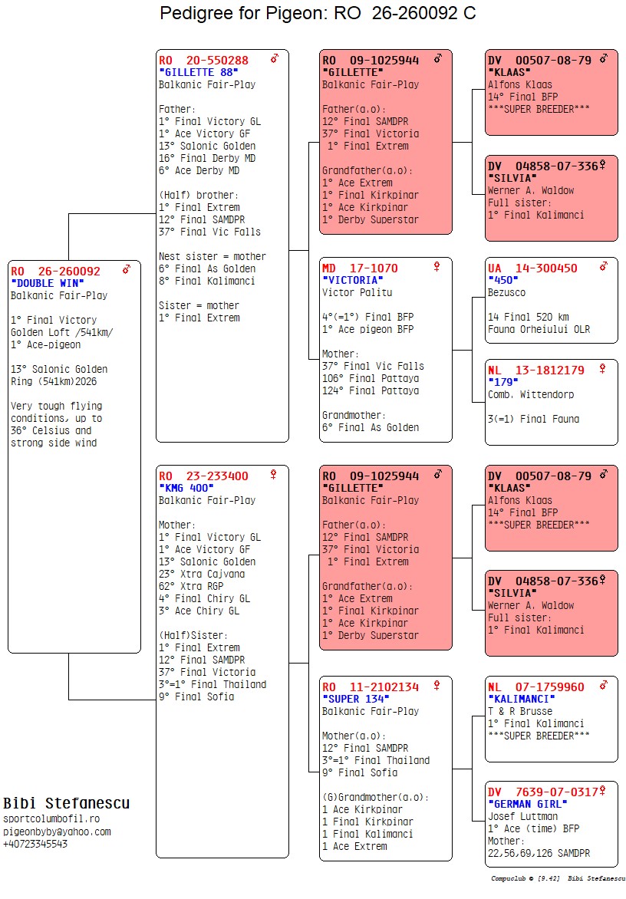Image resolution: width=626 pixels, height=899 pixels.
Task: Click the blue name "KALIMANCI" under NL 07-1759960
Action: [522, 699]
